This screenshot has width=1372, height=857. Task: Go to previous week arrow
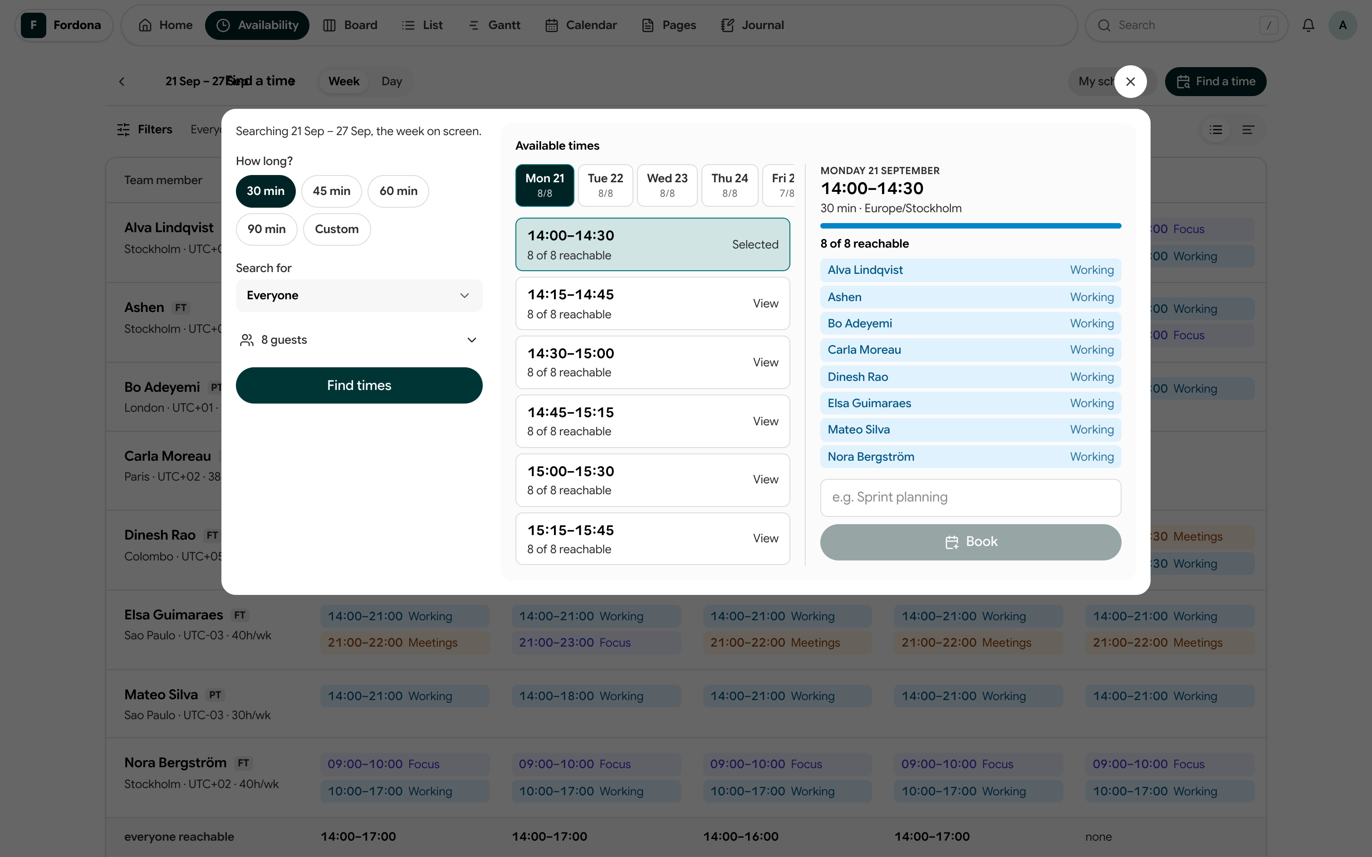pos(121,82)
